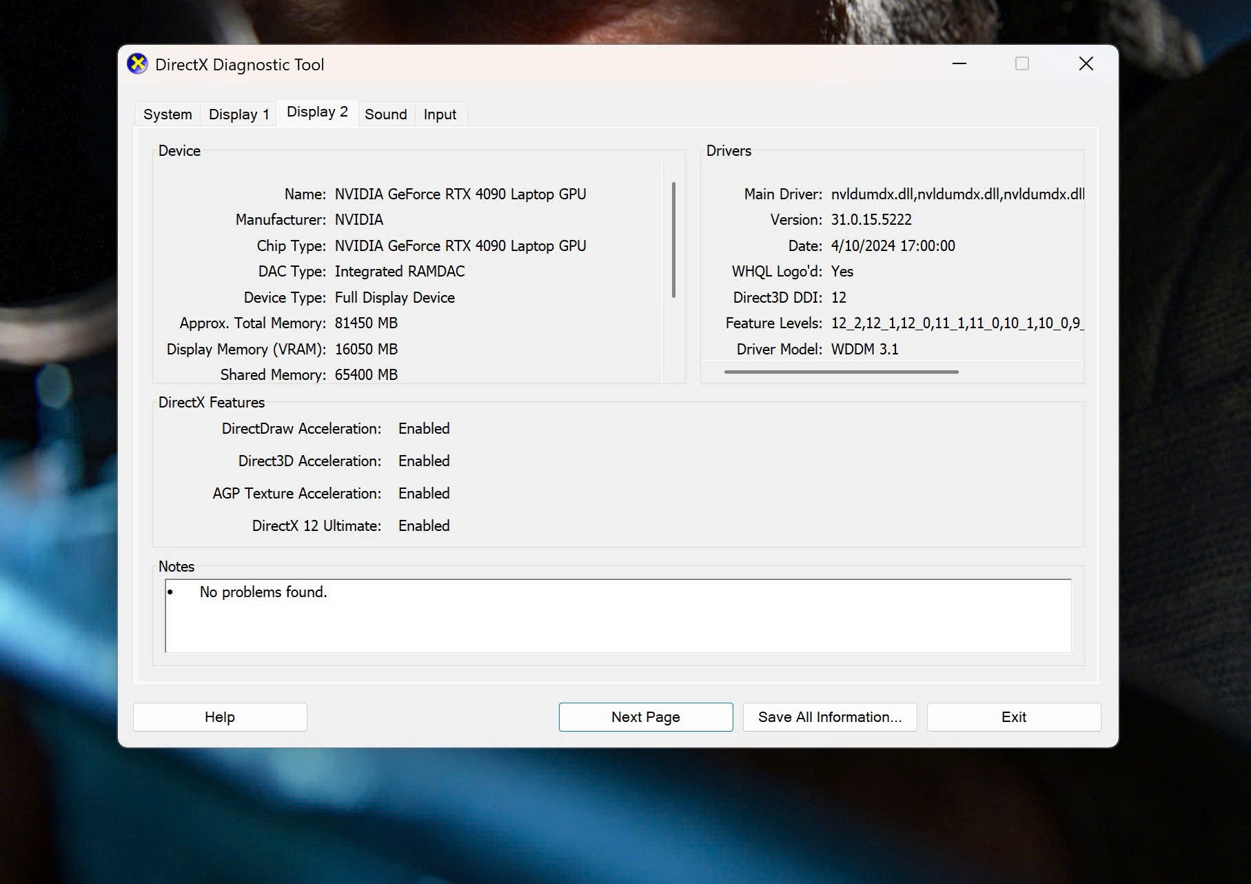Click the Driver Model label
This screenshot has height=884, width=1251.
point(780,350)
